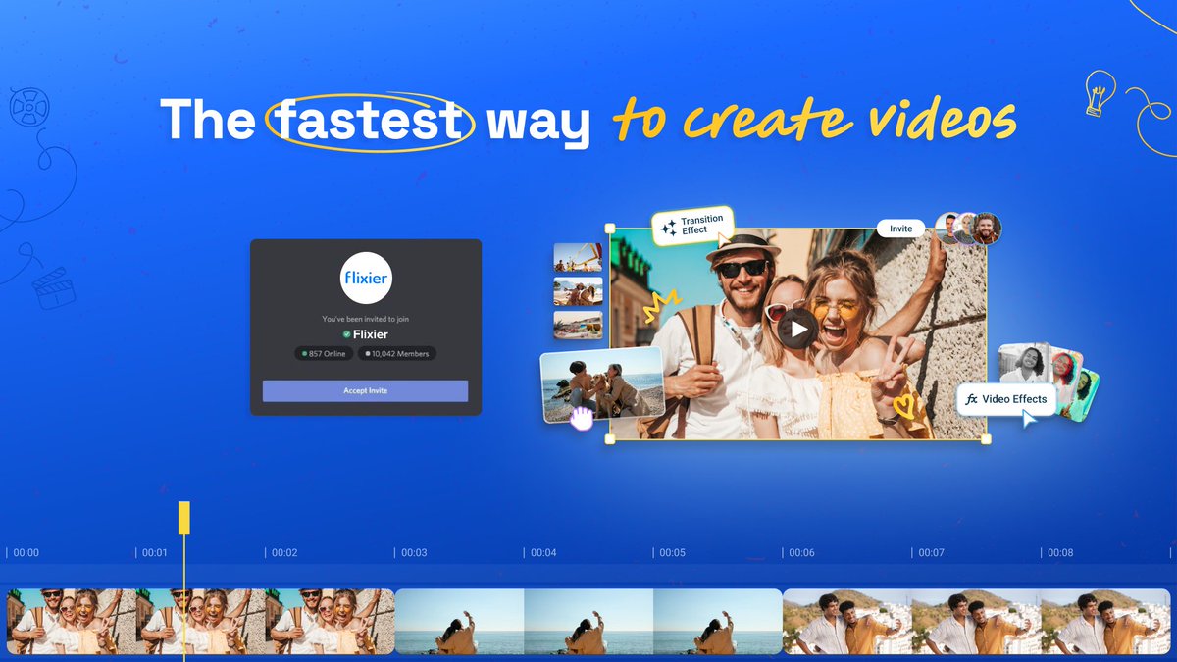Click the 00:02 timeline mark
The height and width of the screenshot is (662, 1177).
(284, 553)
